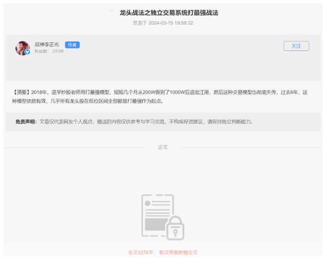Open author name 战神李正光 profile
The image size is (327, 265).
47,45
